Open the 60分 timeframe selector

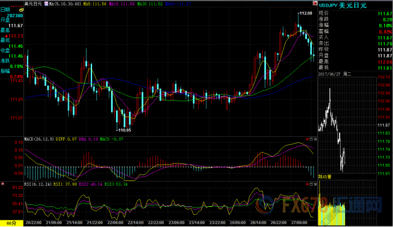coord(11,223)
